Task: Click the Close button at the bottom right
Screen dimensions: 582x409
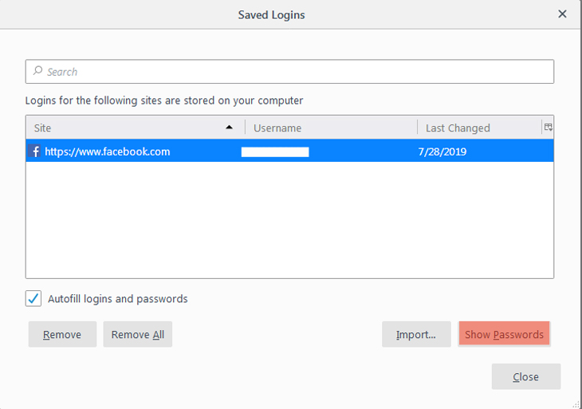Action: click(x=525, y=377)
